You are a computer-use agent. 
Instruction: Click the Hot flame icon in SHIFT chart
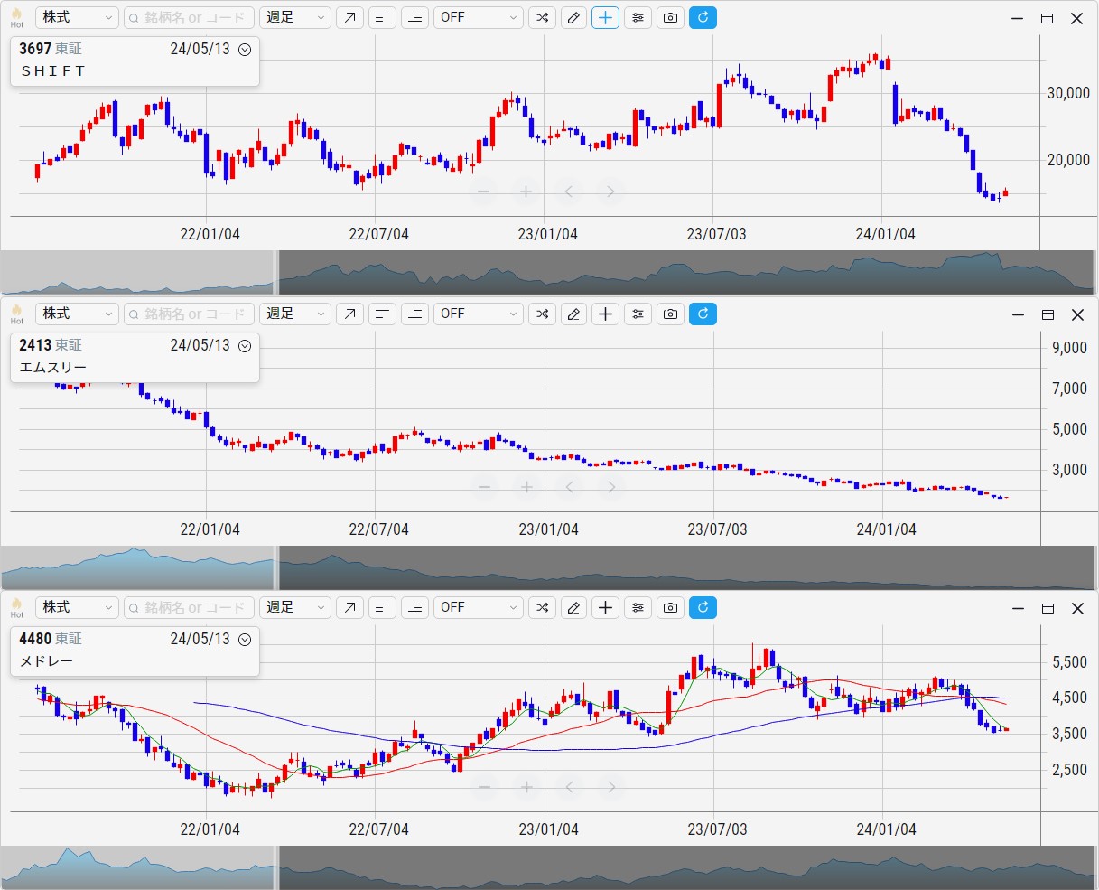16,16
